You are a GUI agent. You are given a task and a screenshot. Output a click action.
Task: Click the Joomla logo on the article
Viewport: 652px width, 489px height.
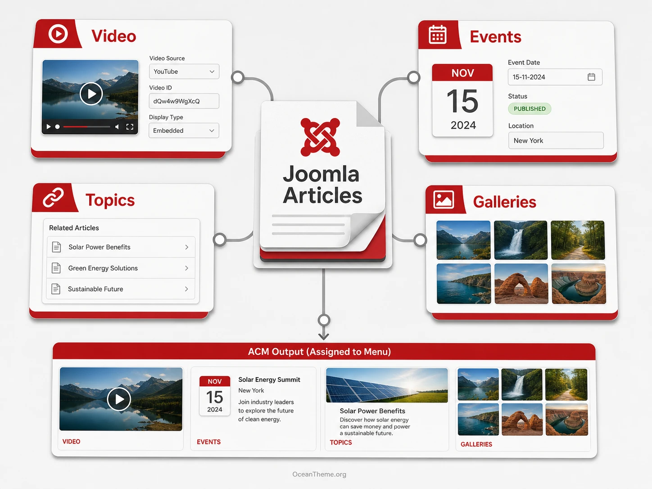(x=320, y=137)
